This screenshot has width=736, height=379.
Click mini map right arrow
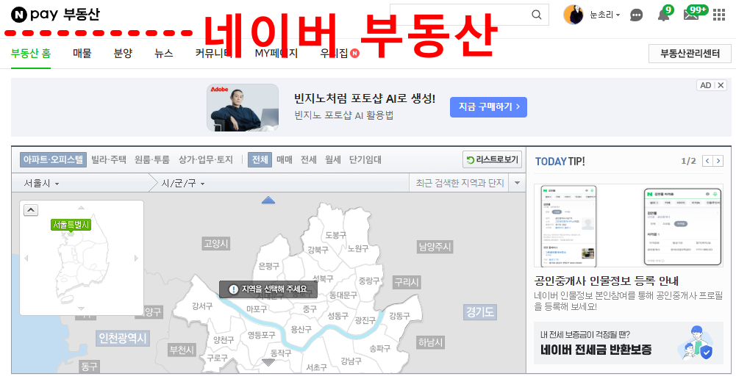[136, 258]
